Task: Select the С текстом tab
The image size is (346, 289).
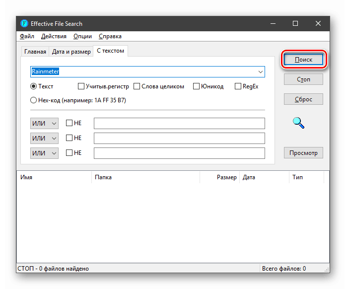Action: click(110, 51)
